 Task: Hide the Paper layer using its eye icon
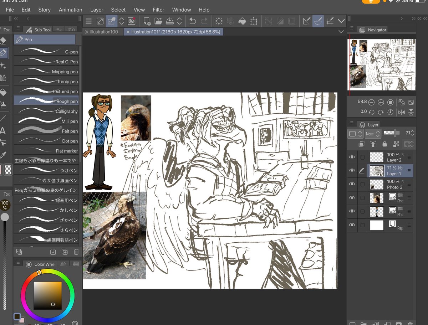352,225
